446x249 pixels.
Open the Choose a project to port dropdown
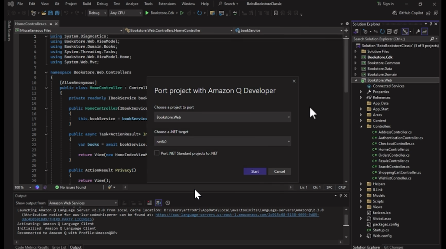[222, 117]
